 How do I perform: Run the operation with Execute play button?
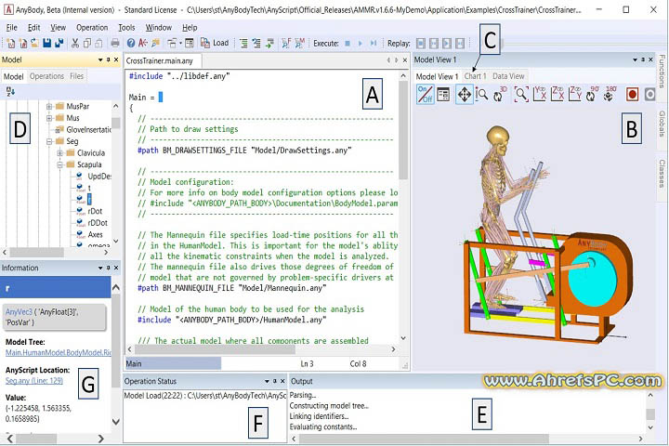(361, 43)
